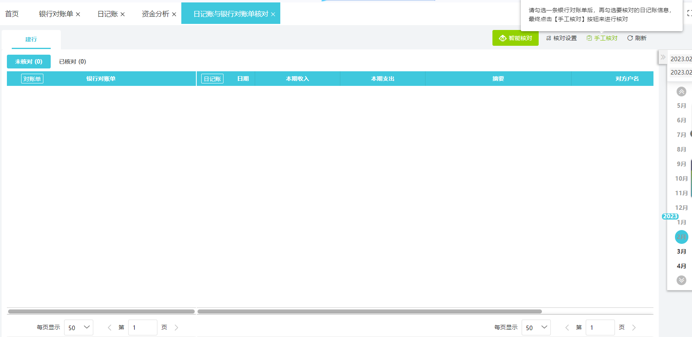Select the 已核对 (0) filter
The height and width of the screenshot is (337, 692).
click(x=73, y=62)
